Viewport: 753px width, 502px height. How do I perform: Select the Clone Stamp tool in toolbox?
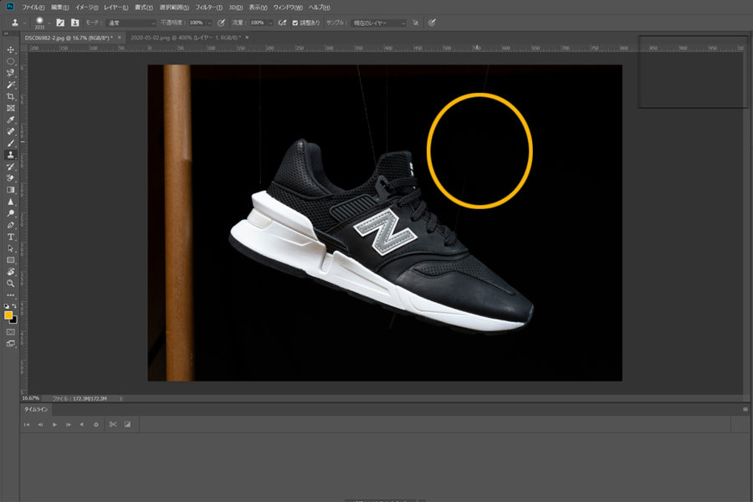[x=11, y=155]
